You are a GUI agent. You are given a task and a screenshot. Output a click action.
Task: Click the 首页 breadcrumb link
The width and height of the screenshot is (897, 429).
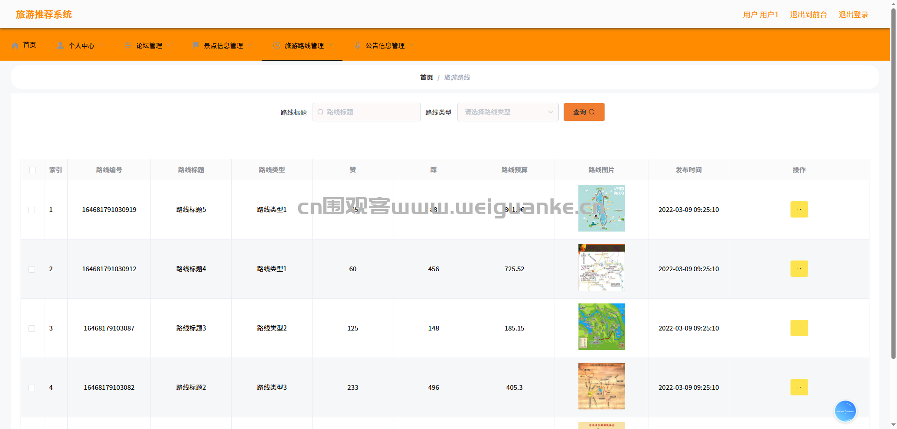coord(426,77)
